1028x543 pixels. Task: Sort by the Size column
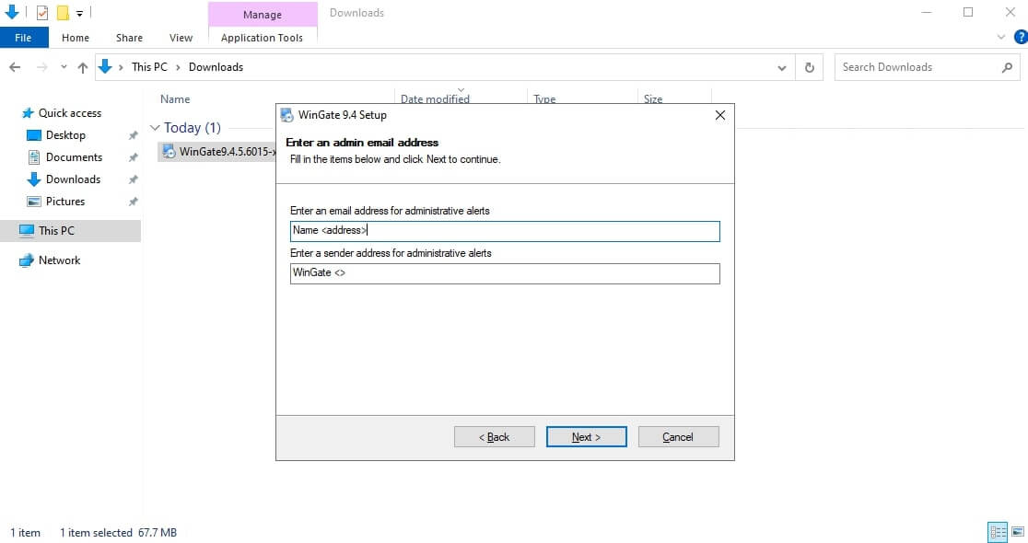point(653,98)
